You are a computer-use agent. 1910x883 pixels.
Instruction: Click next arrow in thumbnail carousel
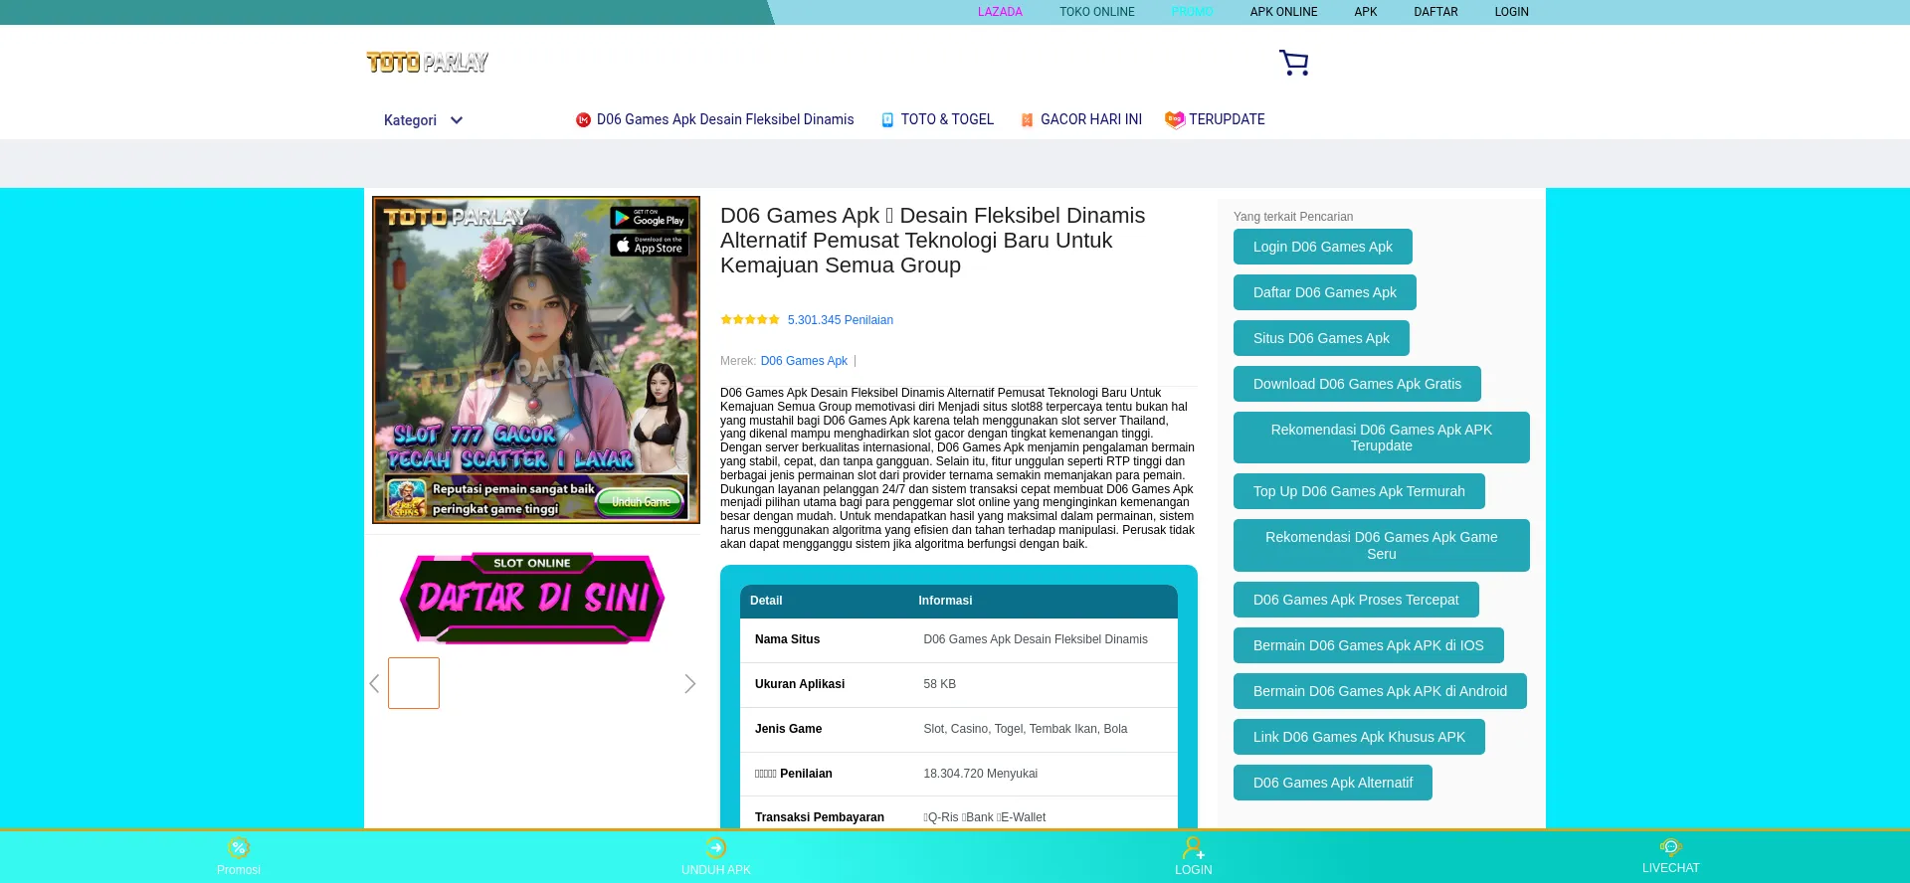pos(689,684)
